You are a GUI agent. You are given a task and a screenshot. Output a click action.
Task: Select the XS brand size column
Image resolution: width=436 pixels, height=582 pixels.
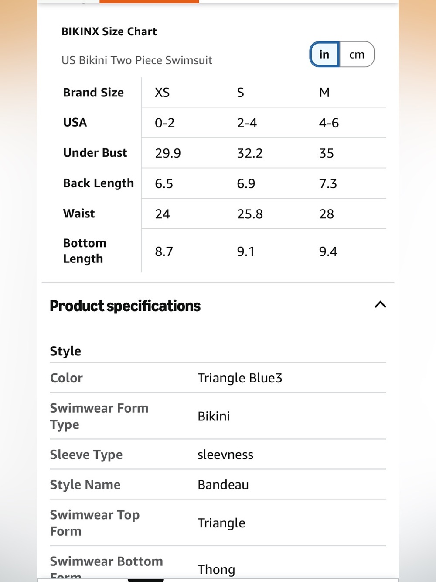pyautogui.click(x=162, y=93)
